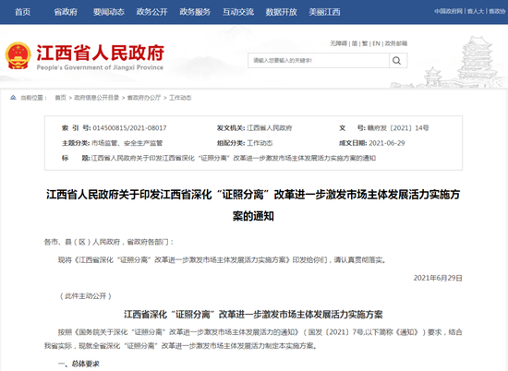Image resolution: width=508 pixels, height=371 pixels.
Task: Open the 政务公开 navigation item
Action: pyautogui.click(x=152, y=12)
